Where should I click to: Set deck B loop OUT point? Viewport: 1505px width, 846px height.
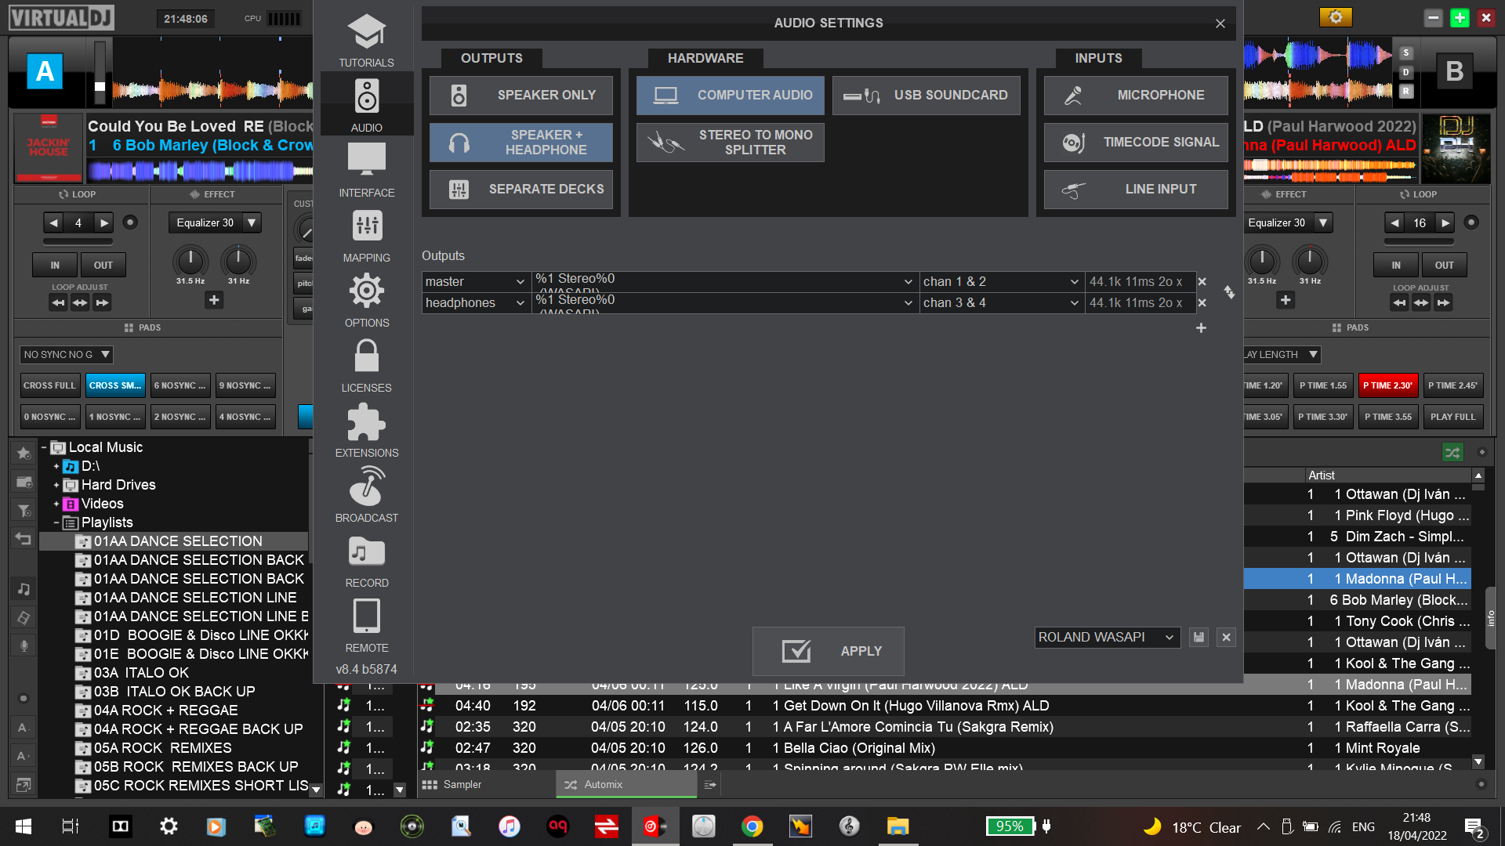1444,265
